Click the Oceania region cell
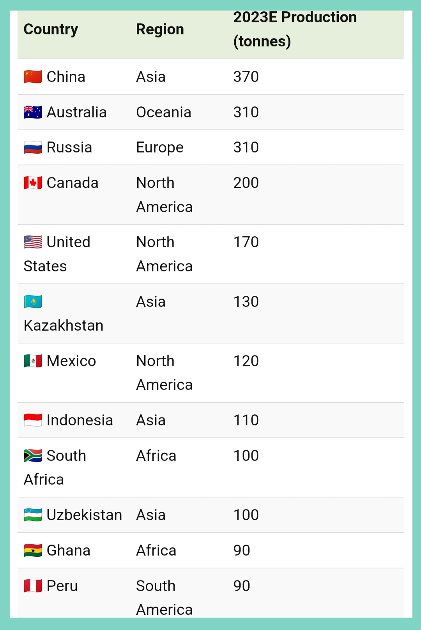The width and height of the screenshot is (421, 630). [164, 112]
